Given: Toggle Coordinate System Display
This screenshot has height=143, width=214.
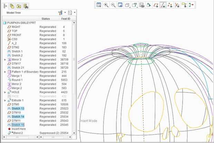Looking at the screenshot, I should pos(177,5).
